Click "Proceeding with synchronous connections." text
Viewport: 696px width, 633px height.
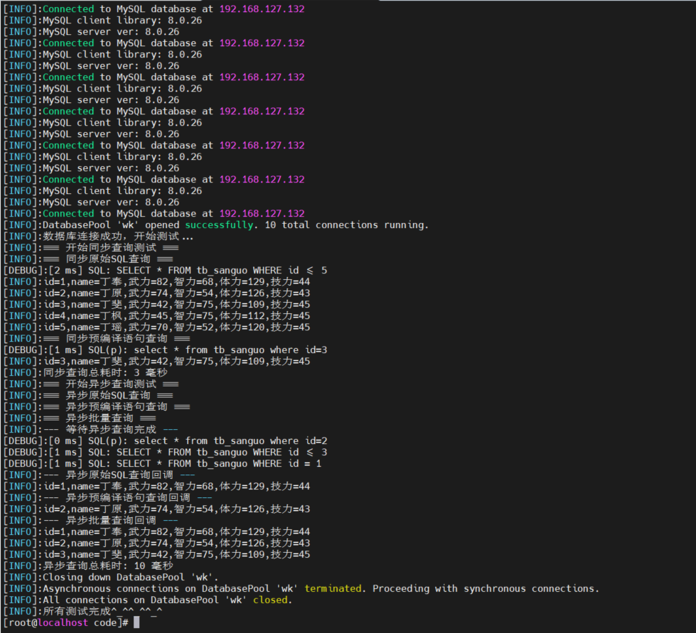(486, 589)
